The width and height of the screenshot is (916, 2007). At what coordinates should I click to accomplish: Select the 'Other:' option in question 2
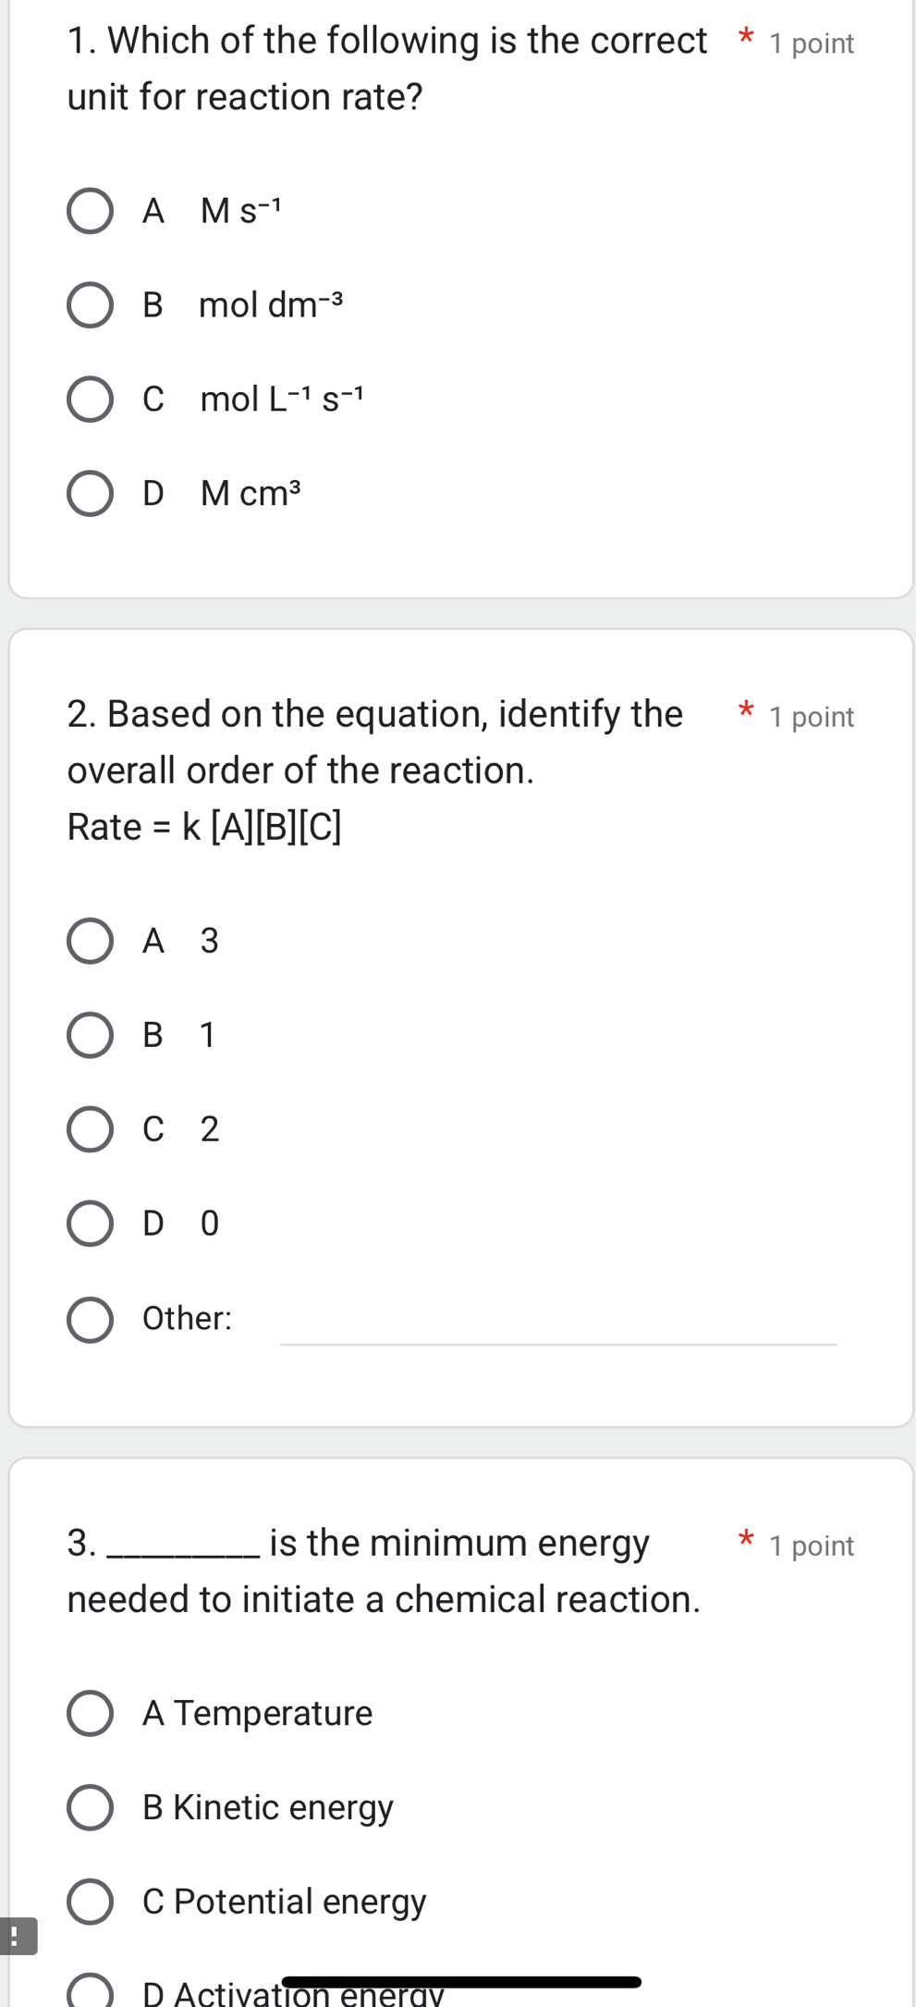click(90, 1319)
